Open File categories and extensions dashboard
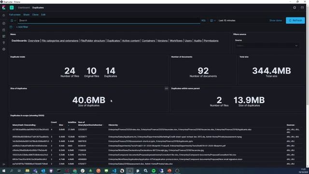309x174 pixels. 60,41
